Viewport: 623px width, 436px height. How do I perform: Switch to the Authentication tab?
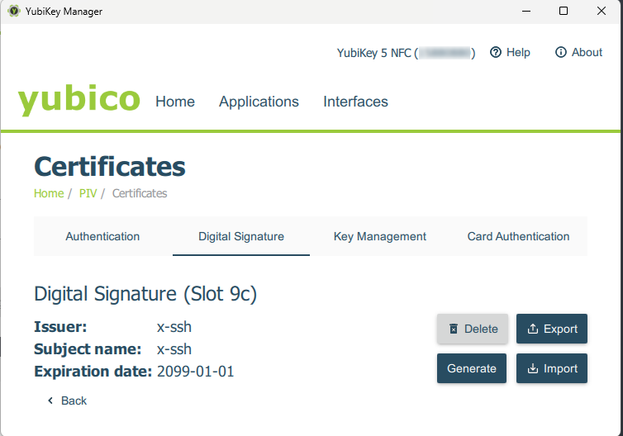pos(102,236)
